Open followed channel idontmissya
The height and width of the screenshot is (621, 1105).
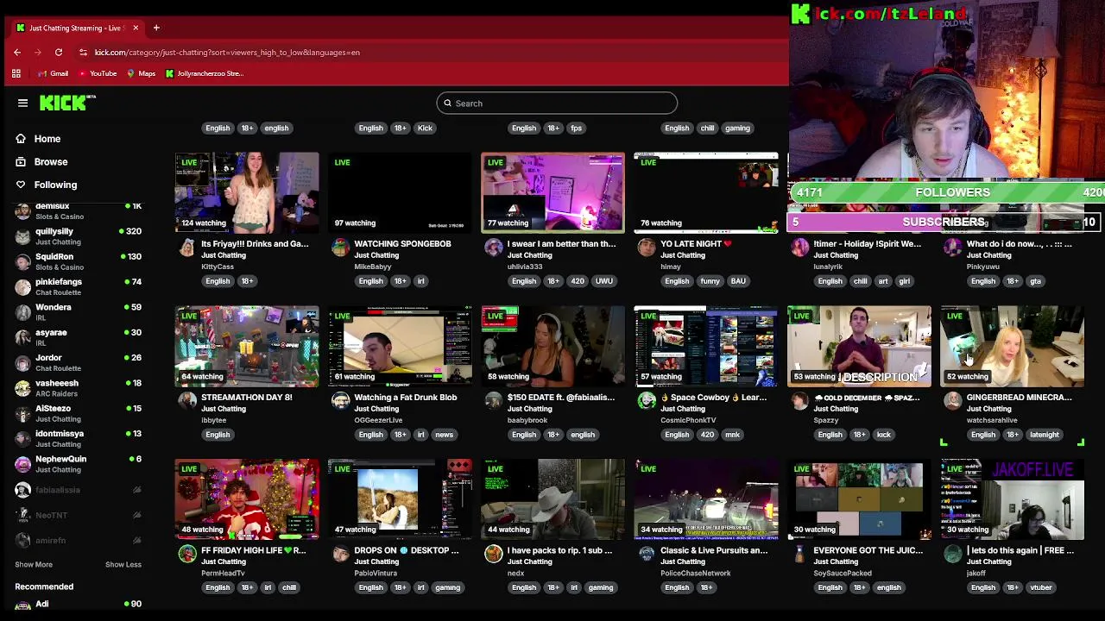tap(78, 438)
